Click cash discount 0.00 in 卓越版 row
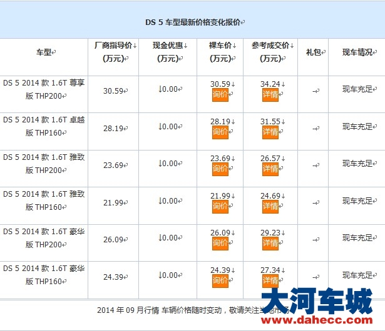The image size is (385, 331). [168, 127]
